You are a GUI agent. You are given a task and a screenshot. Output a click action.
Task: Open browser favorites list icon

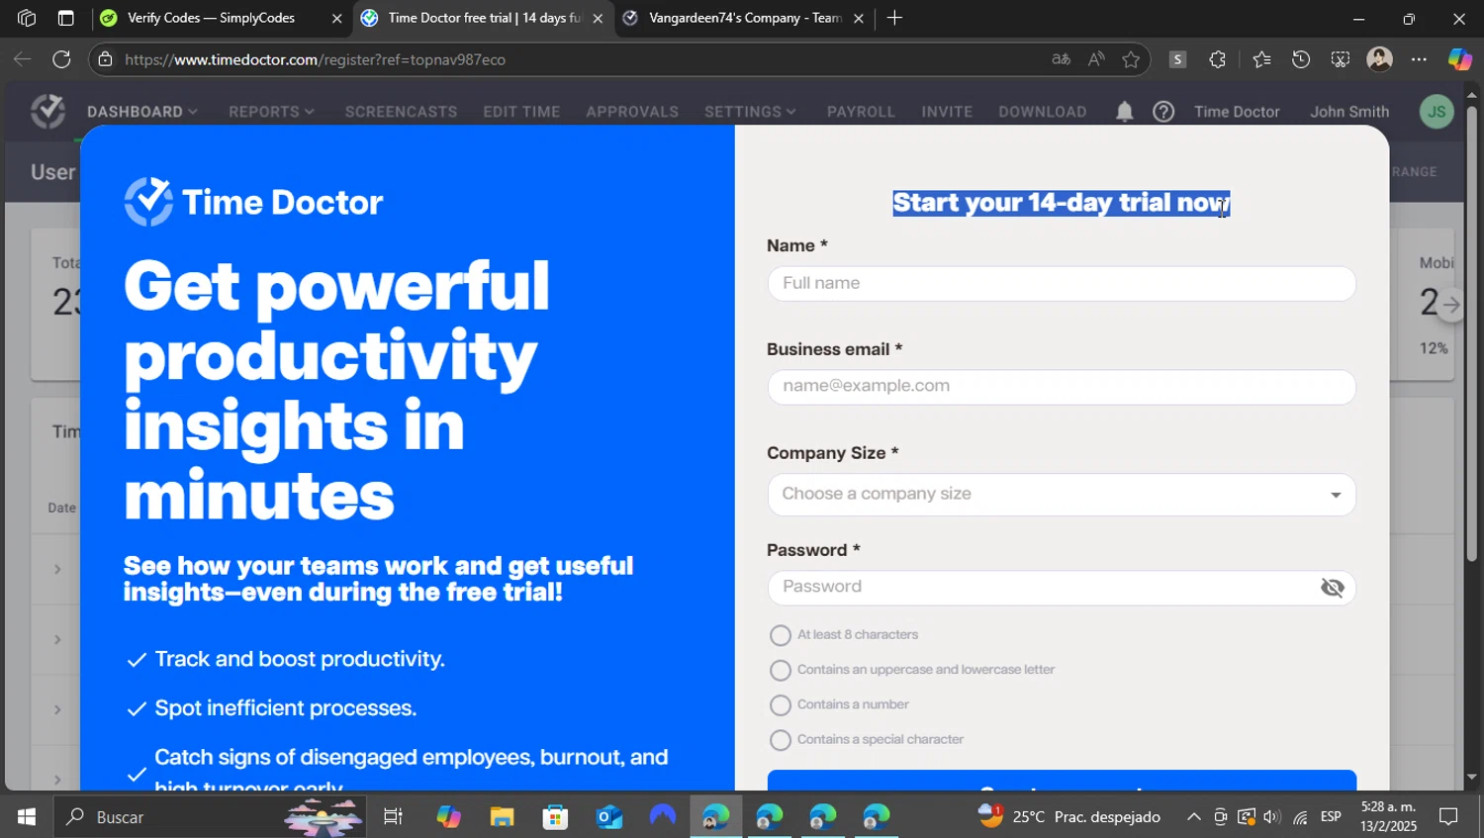1261,59
